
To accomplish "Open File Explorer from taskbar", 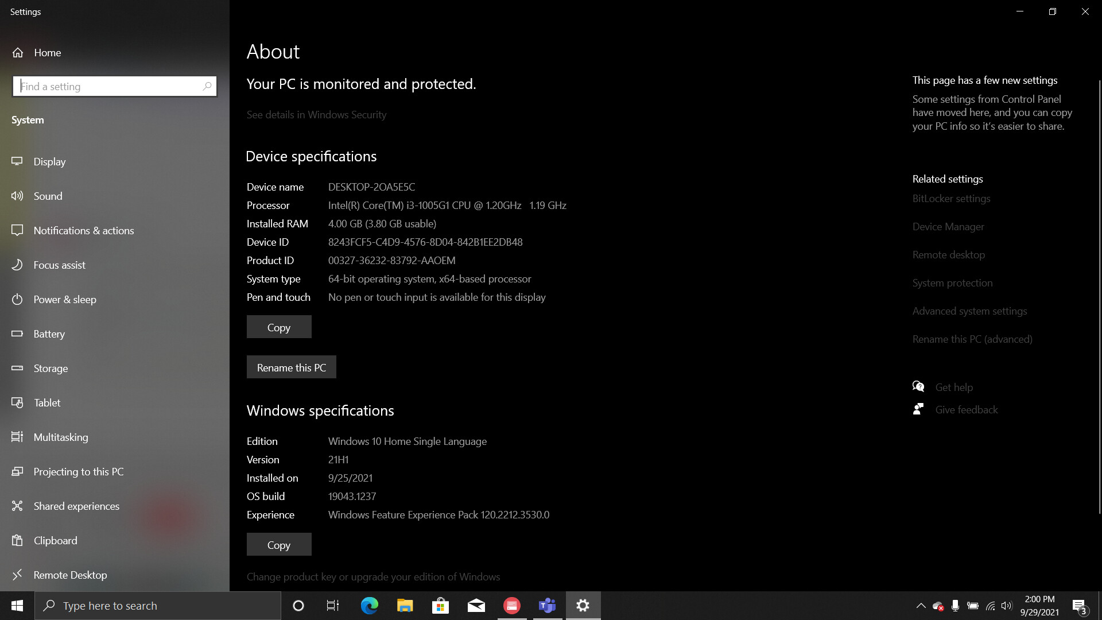I will pyautogui.click(x=405, y=606).
